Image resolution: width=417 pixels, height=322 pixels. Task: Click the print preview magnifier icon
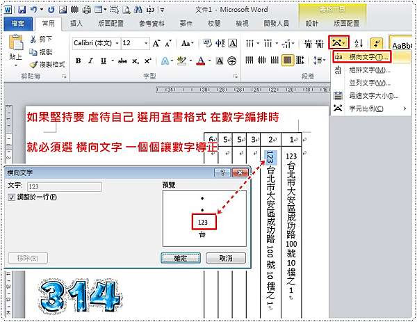click(x=126, y=10)
